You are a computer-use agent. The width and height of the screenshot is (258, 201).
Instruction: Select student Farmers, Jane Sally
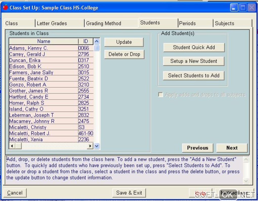pos(44,72)
